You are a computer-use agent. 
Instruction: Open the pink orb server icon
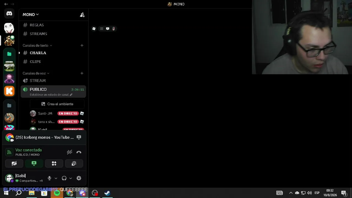(x=9, y=79)
